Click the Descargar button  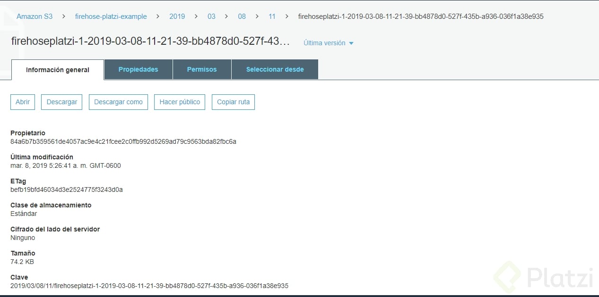pyautogui.click(x=62, y=102)
